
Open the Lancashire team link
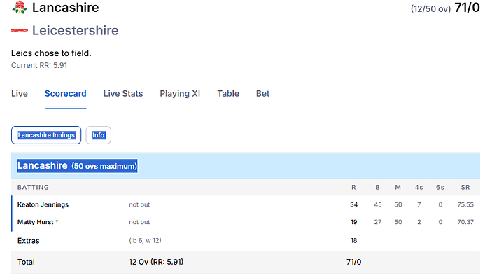(65, 8)
